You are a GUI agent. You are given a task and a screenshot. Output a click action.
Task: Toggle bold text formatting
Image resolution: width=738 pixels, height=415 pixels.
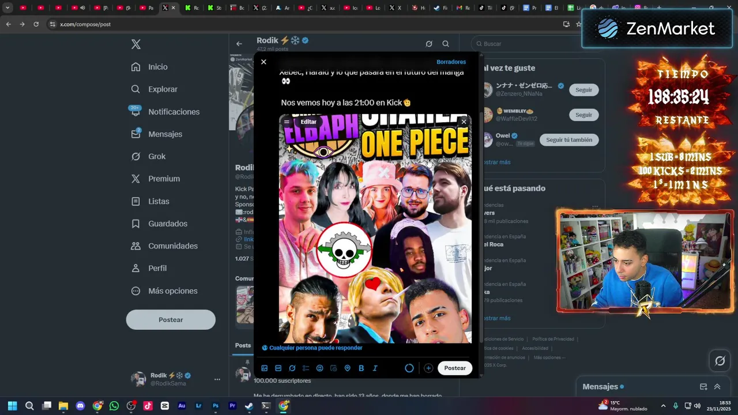coord(362,368)
